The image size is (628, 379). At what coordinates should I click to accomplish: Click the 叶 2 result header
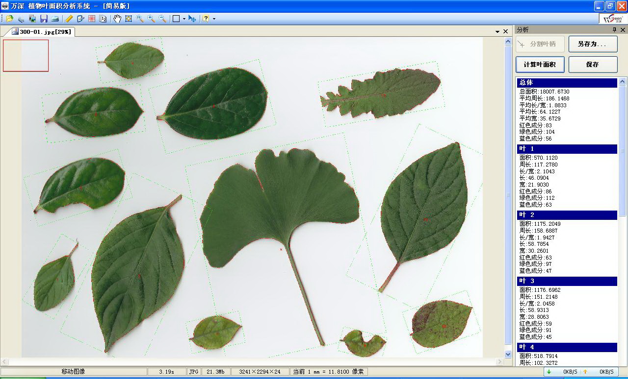coord(567,215)
